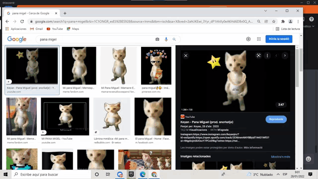Click the browser forward arrow
This screenshot has width=318, height=179.
14,21
